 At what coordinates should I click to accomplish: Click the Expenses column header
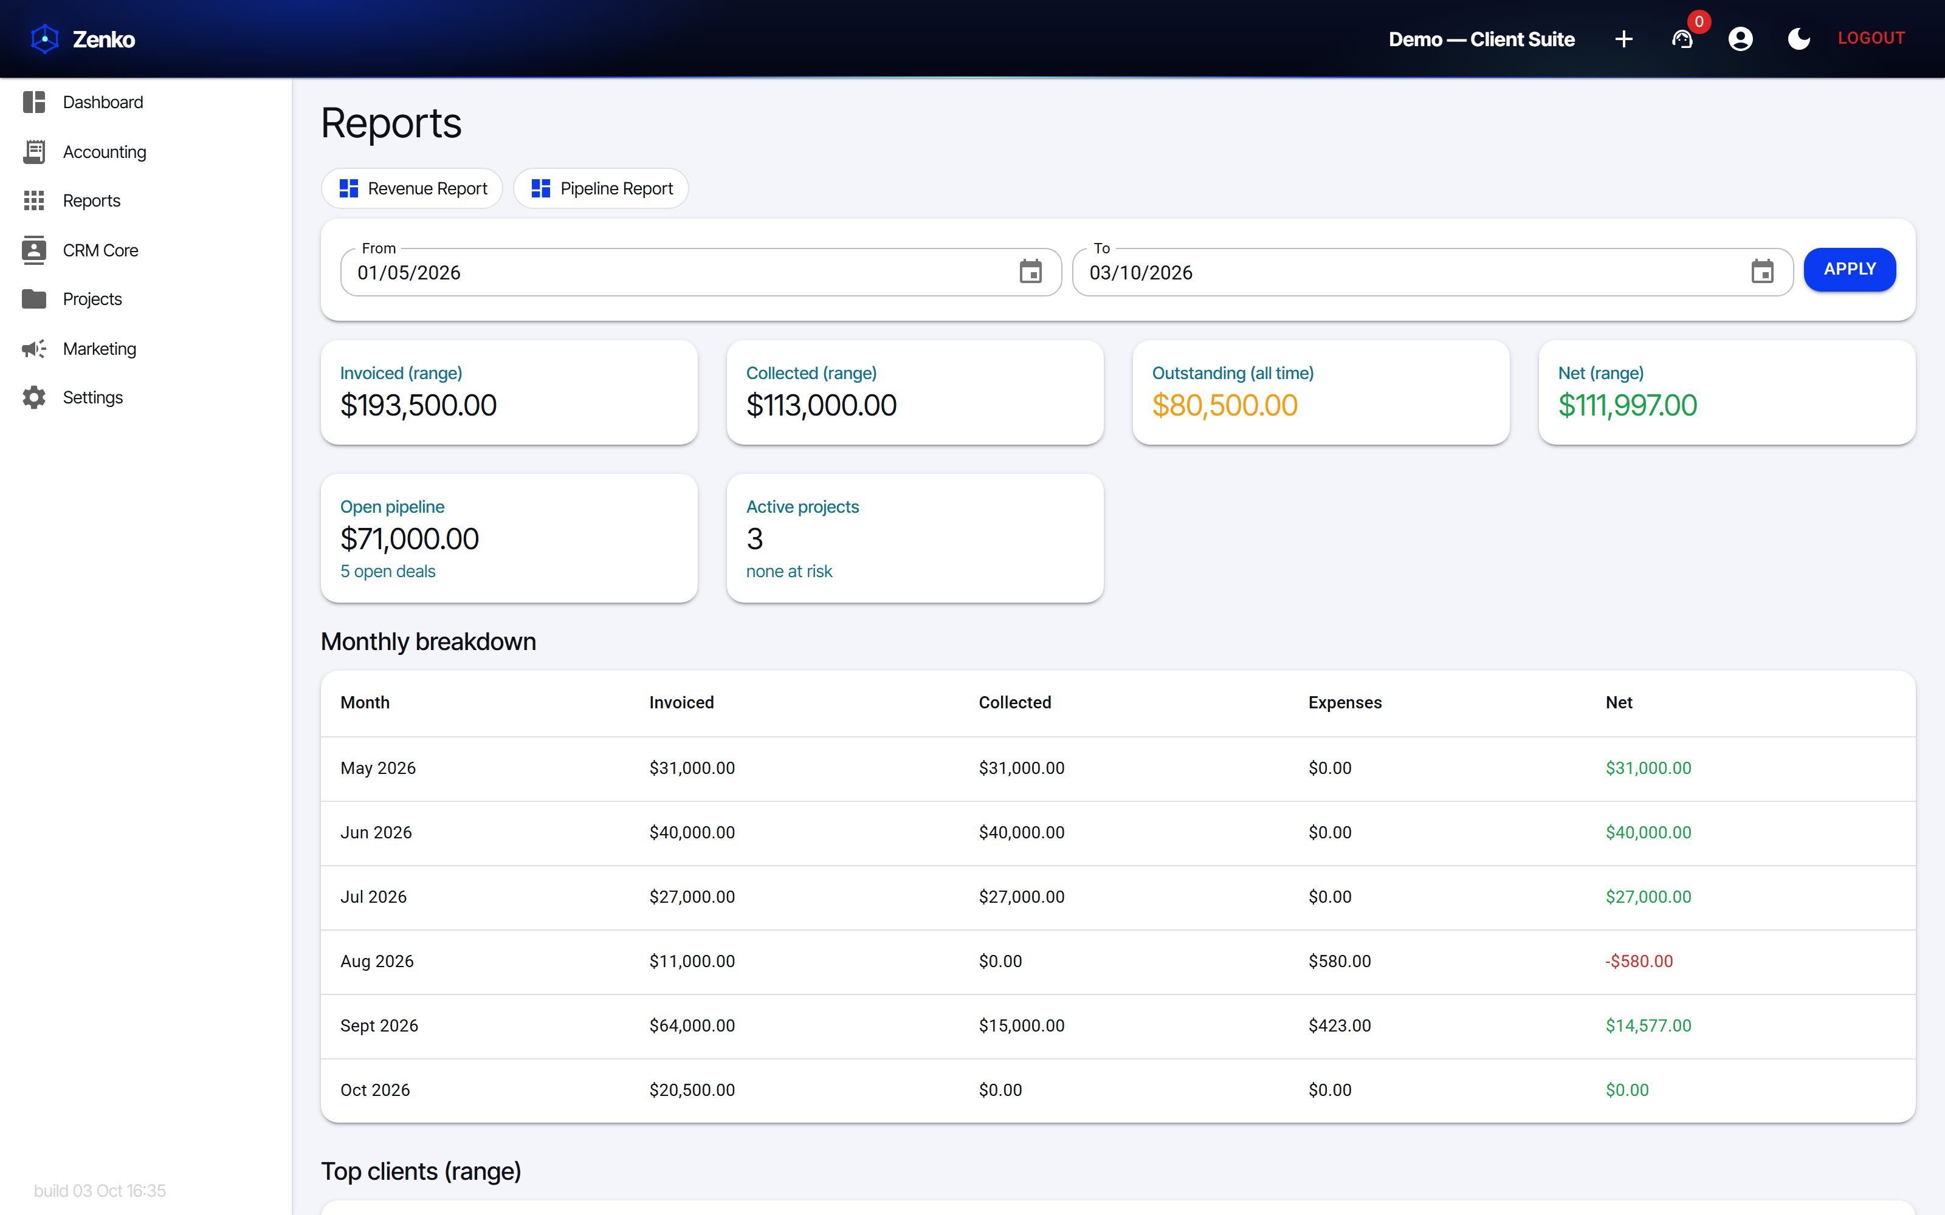pos(1346,702)
